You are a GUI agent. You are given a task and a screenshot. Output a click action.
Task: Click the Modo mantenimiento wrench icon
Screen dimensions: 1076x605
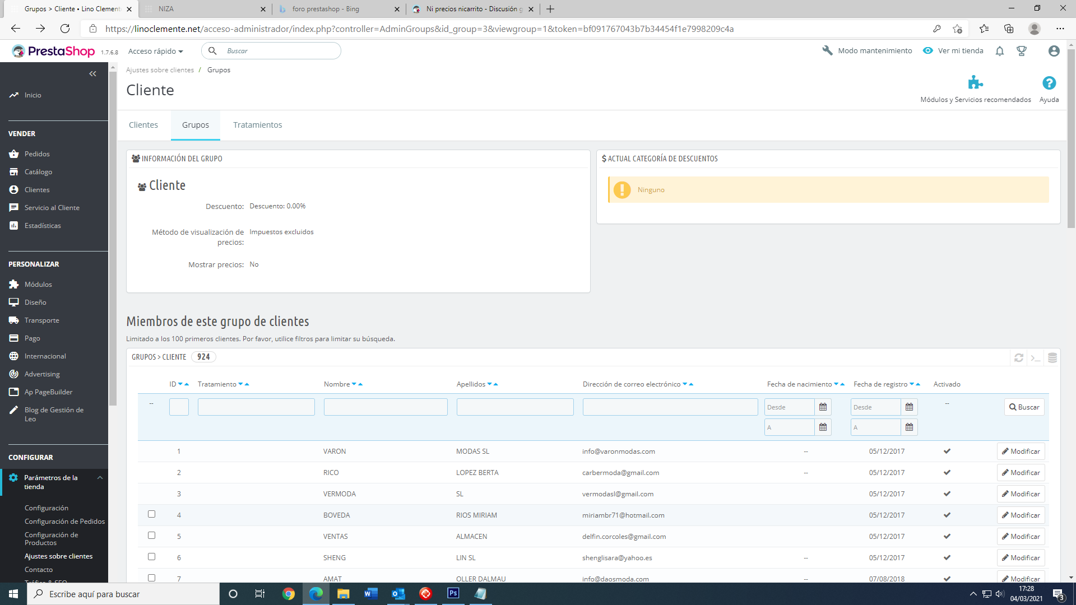pos(827,50)
